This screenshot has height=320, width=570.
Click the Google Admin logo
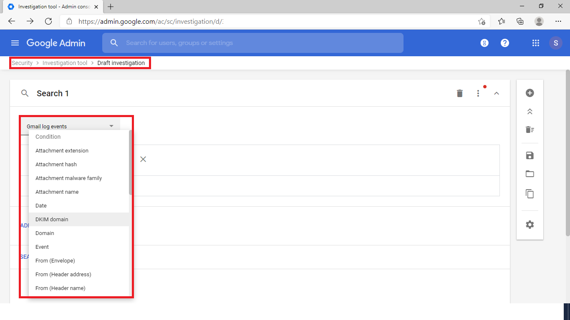56,43
